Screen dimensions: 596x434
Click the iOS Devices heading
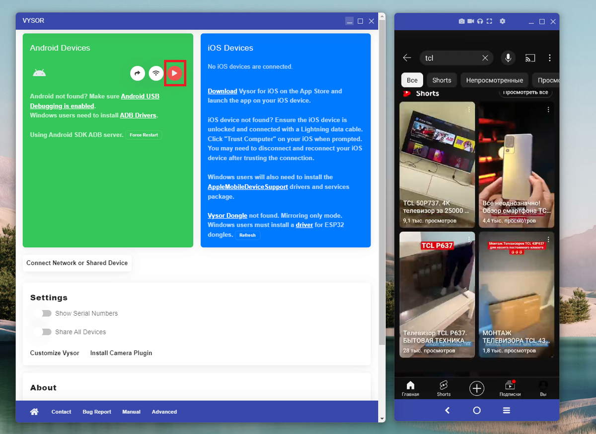click(230, 48)
